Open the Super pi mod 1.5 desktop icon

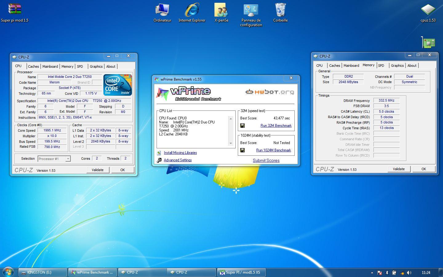[x=14, y=12]
